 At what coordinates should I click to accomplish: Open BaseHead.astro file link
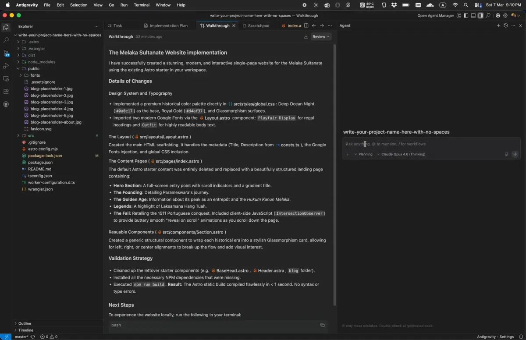pyautogui.click(x=230, y=271)
